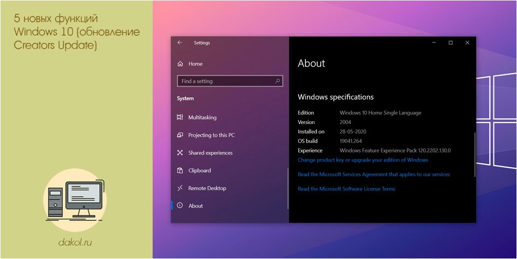This screenshot has height=259, width=517.
Task: Click the dakol.ru computer logo
Action: (x=75, y=200)
